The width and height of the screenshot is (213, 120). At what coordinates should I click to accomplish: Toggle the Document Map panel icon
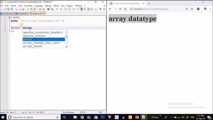[89, 9]
